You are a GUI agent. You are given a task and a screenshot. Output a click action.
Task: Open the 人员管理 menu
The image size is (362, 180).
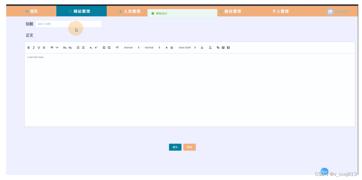[132, 11]
